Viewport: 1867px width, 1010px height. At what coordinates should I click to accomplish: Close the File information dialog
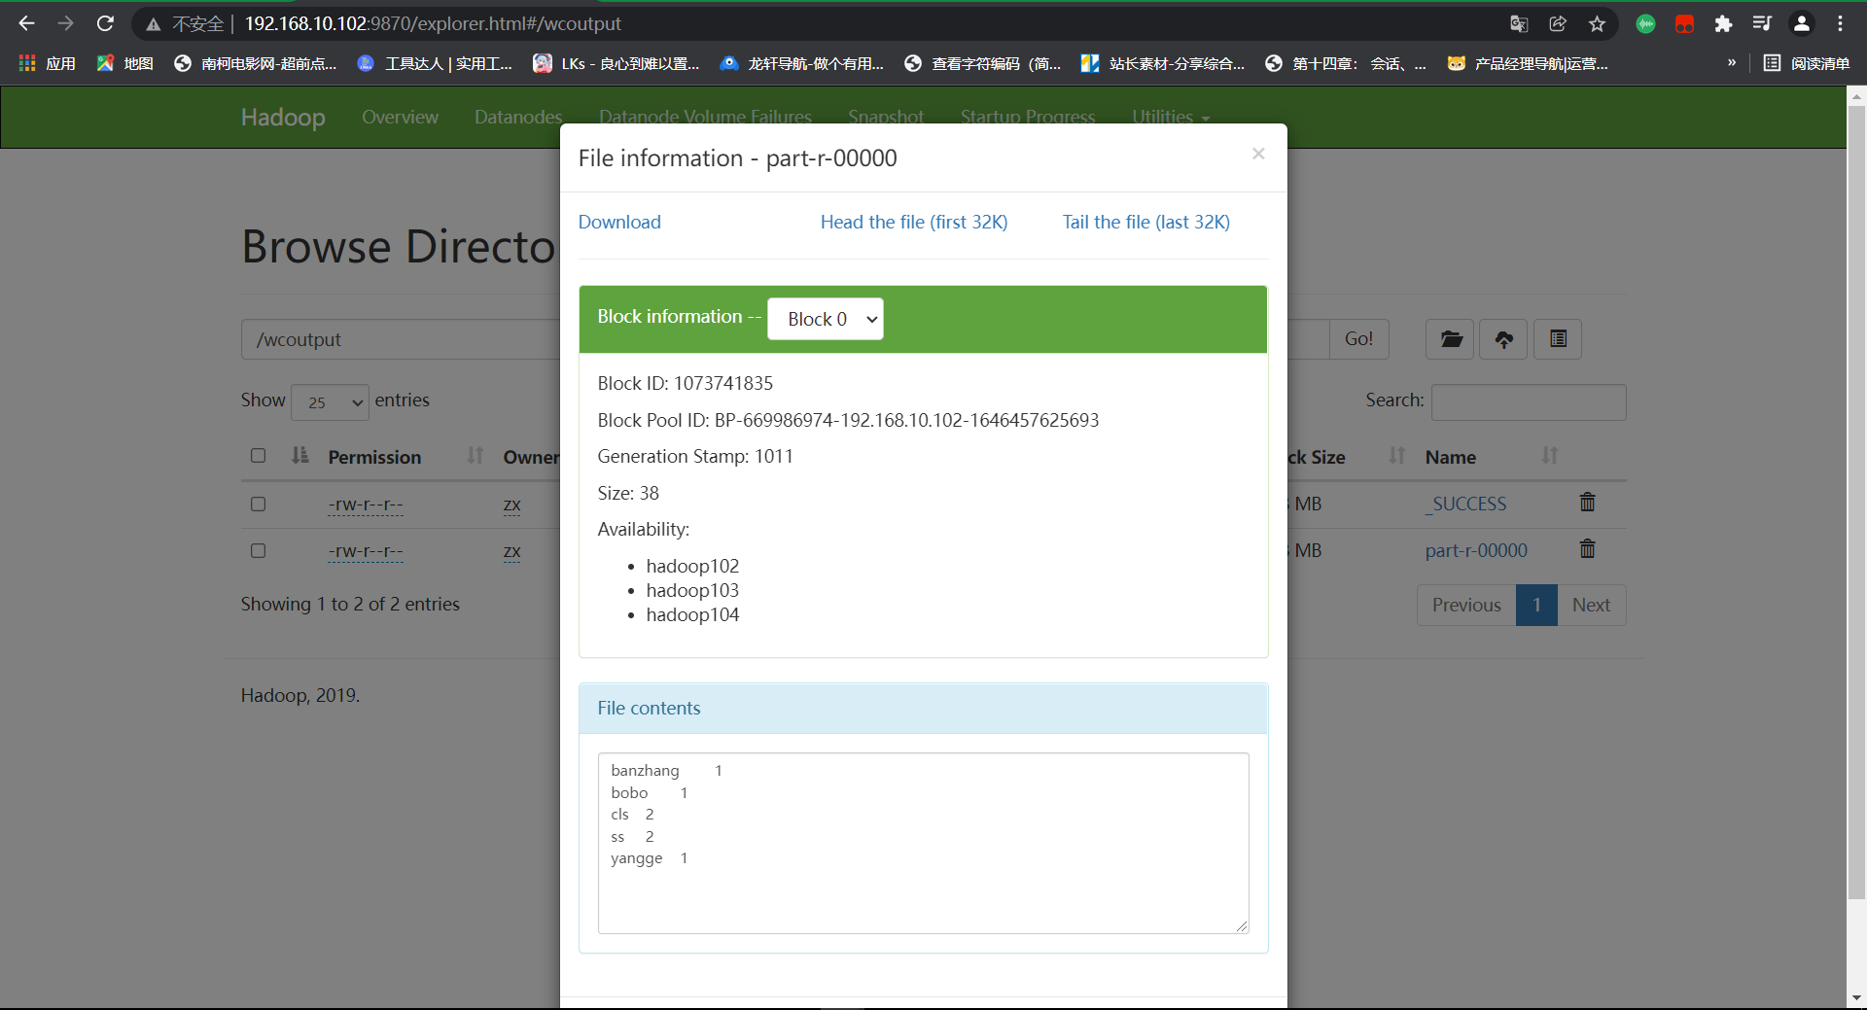pos(1258,154)
